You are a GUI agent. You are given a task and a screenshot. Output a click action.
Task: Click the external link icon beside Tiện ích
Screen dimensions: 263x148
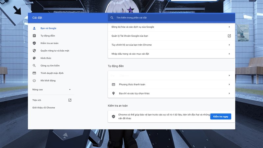click(70, 100)
